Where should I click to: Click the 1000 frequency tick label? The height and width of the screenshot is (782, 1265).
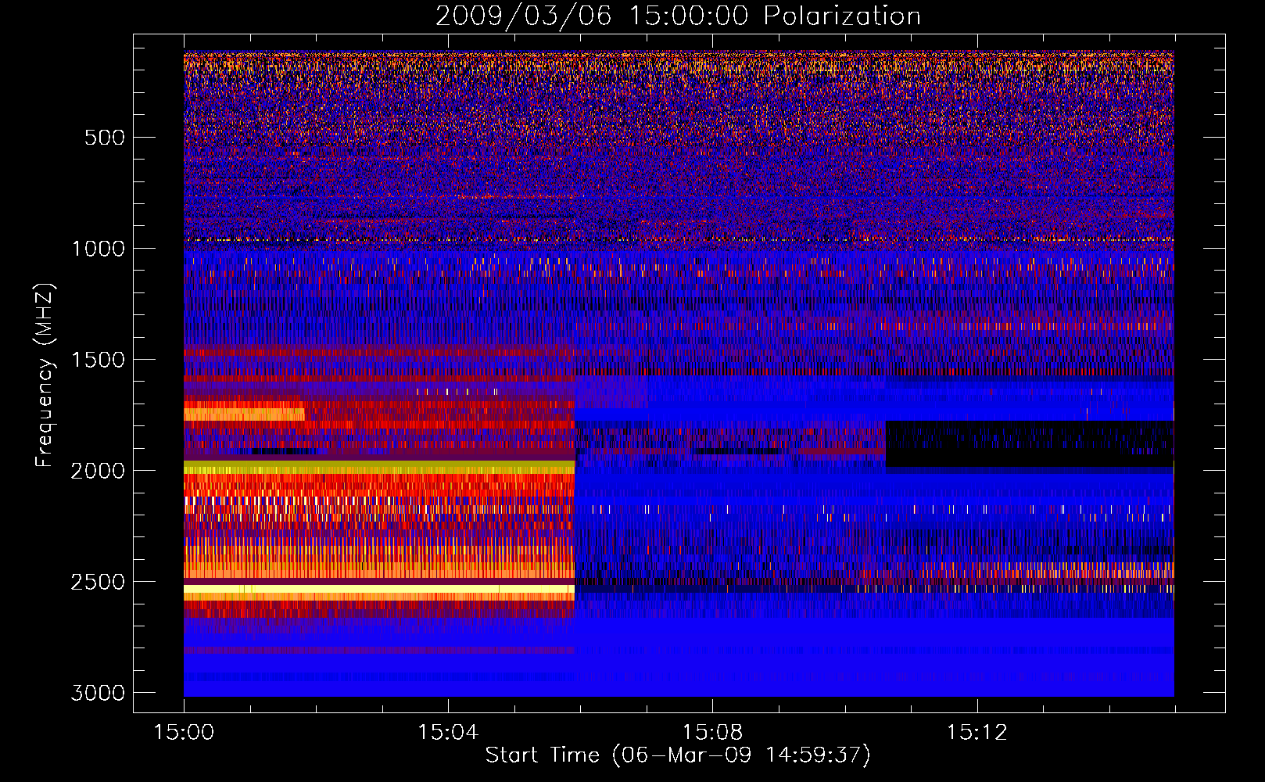pos(98,249)
